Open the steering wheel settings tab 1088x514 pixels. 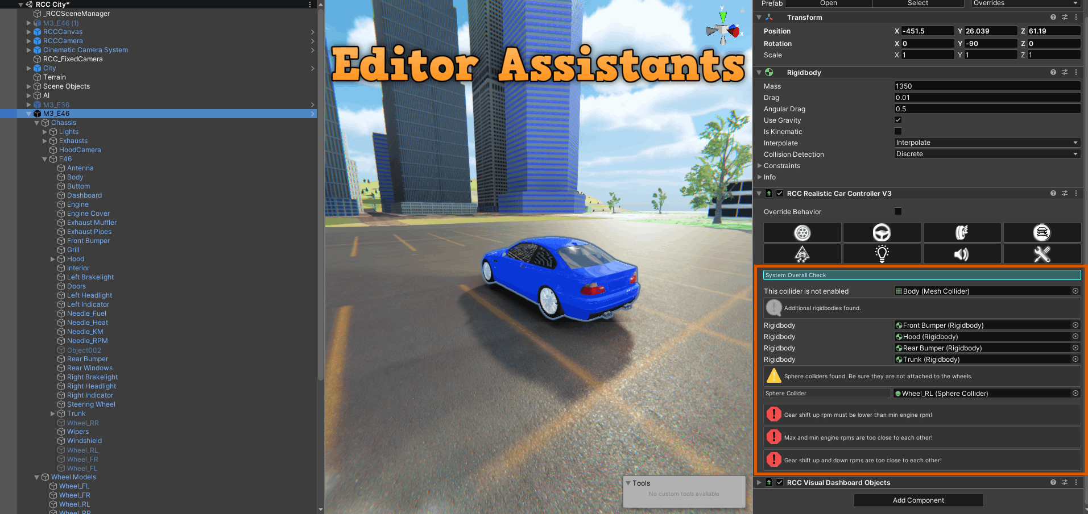(x=882, y=233)
